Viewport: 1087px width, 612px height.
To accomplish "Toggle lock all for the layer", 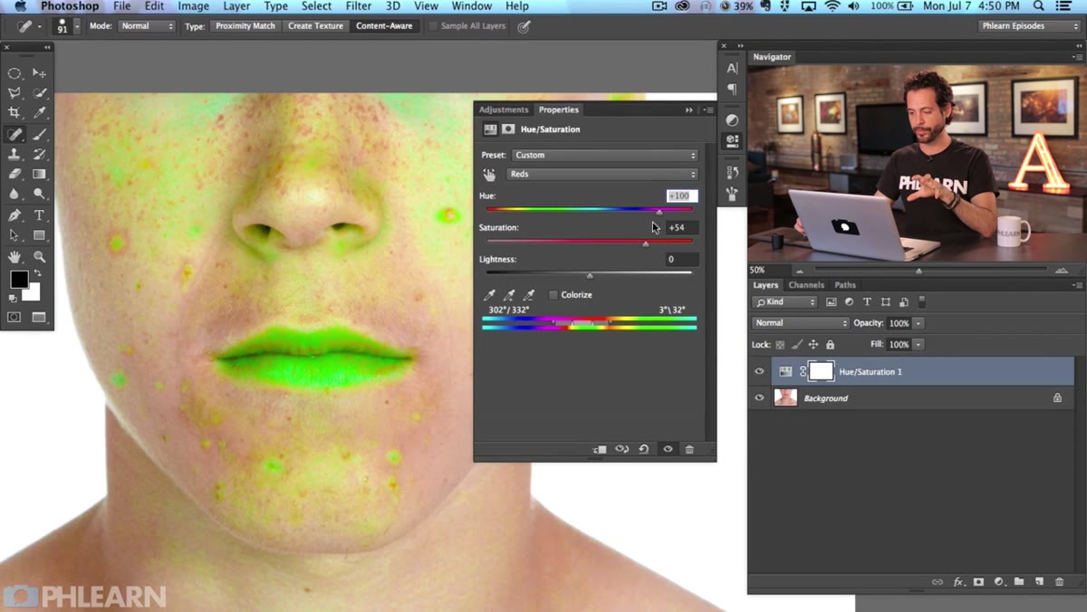I will (831, 345).
